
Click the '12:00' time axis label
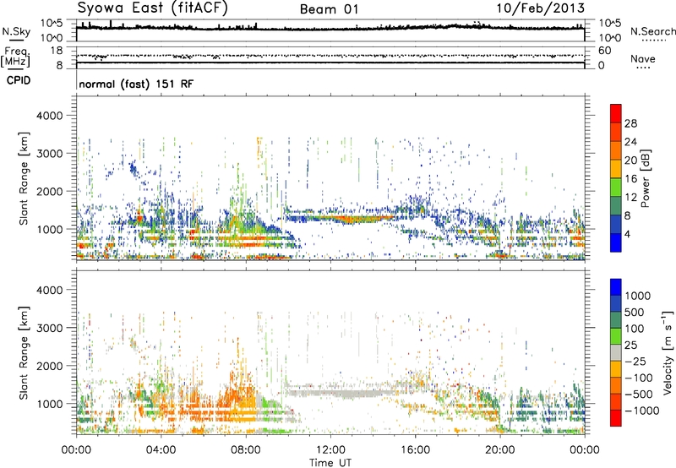(x=330, y=450)
